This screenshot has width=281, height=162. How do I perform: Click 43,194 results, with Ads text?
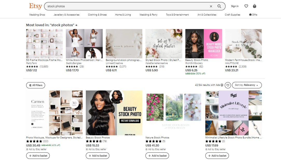pos(207,85)
